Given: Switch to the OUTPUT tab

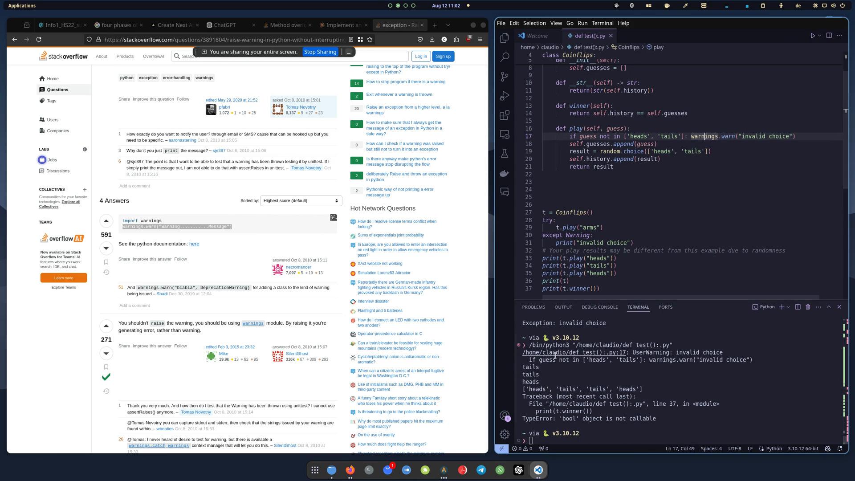Looking at the screenshot, I should point(562,306).
